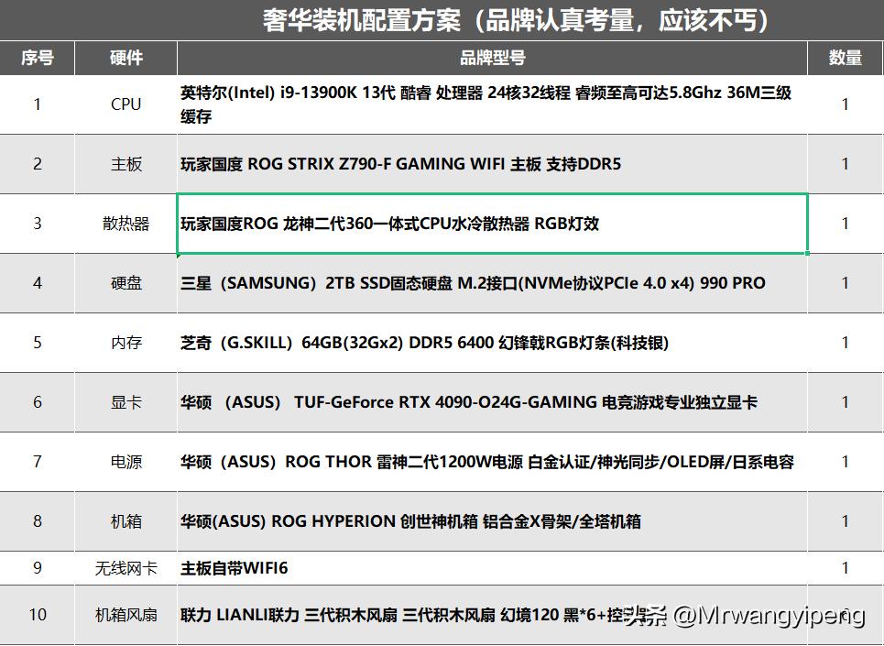Click the 显卡 hardware cell

pos(126,402)
